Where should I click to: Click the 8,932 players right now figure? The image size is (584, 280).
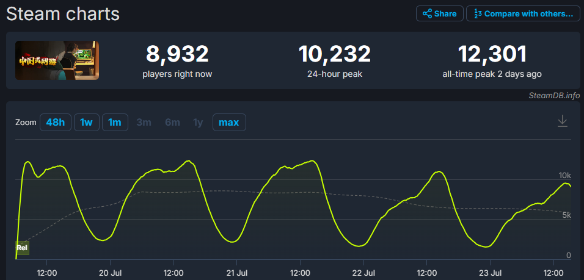point(177,54)
